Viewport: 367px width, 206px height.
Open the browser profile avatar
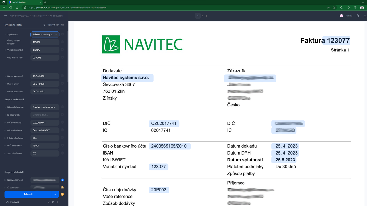coord(362,7)
